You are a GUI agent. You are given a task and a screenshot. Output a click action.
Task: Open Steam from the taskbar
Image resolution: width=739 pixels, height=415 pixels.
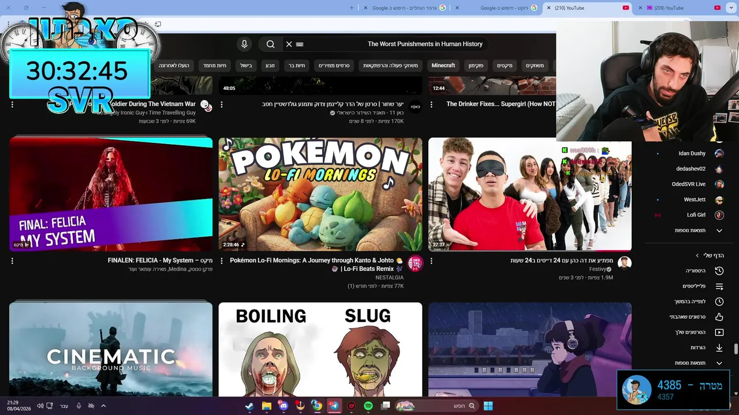[x=249, y=406]
